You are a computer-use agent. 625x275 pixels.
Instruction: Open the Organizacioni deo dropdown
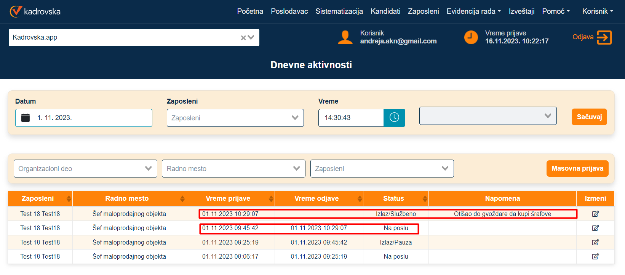pyautogui.click(x=85, y=169)
